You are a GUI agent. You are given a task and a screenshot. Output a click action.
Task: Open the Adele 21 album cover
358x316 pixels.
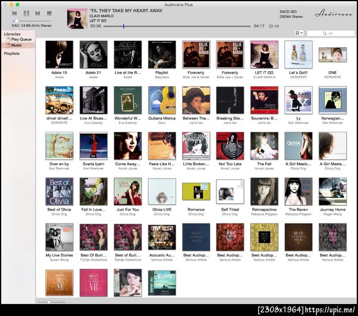click(x=94, y=54)
